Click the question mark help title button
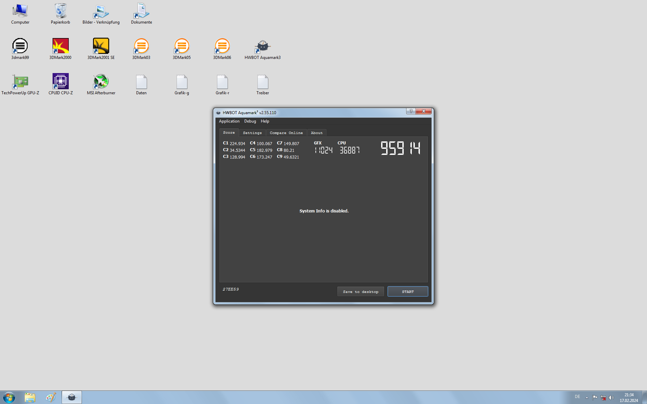This screenshot has width=647, height=404. 411,111
